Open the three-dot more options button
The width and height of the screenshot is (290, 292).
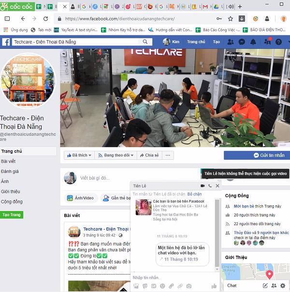168,155
